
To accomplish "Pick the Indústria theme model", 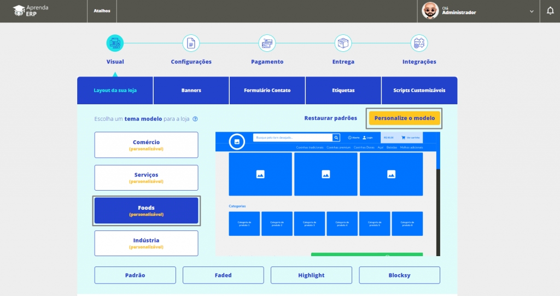I will click(x=146, y=243).
